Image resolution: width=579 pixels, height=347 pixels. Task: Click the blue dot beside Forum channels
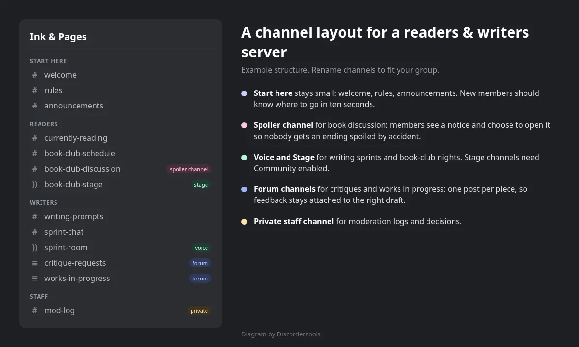(x=244, y=189)
